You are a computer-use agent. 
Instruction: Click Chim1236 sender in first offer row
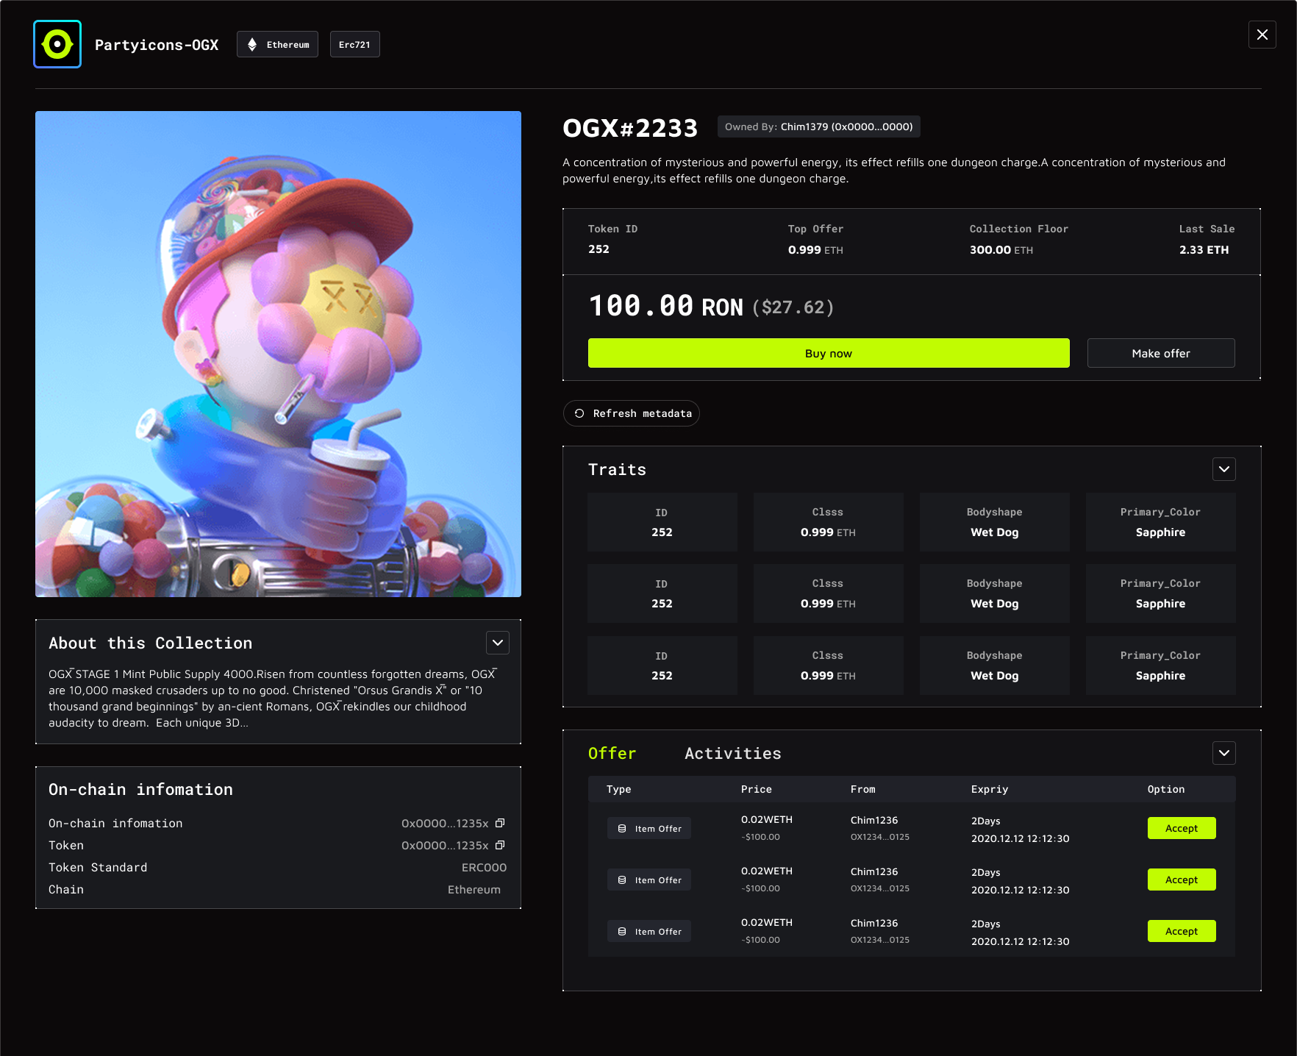coord(873,820)
